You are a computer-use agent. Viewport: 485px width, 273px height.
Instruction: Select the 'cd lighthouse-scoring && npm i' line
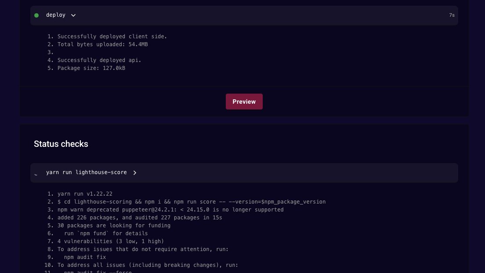pos(192,202)
